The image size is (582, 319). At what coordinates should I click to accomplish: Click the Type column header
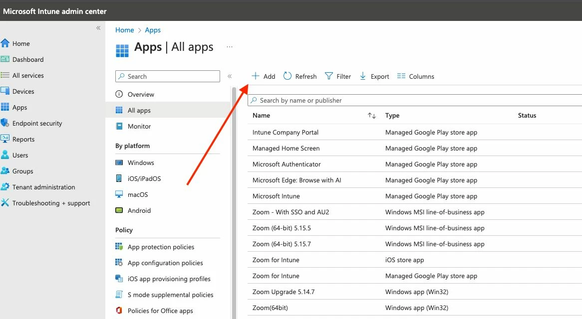pos(392,116)
